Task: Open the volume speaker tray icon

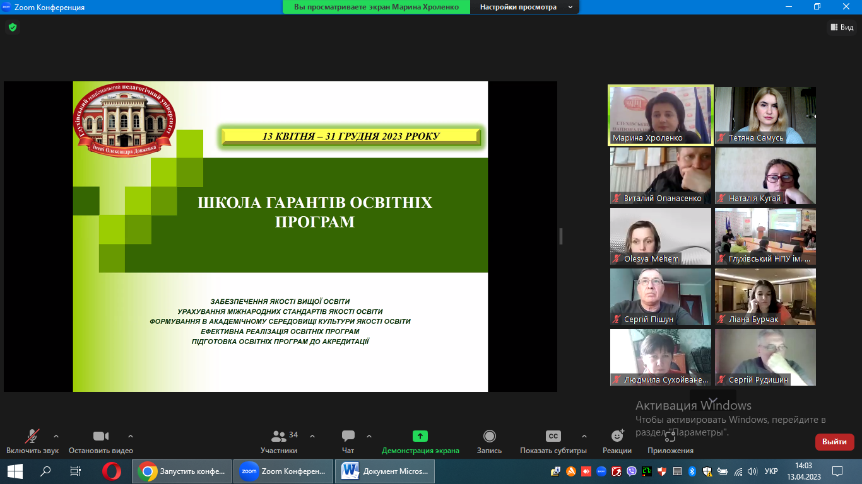Action: coord(752,471)
